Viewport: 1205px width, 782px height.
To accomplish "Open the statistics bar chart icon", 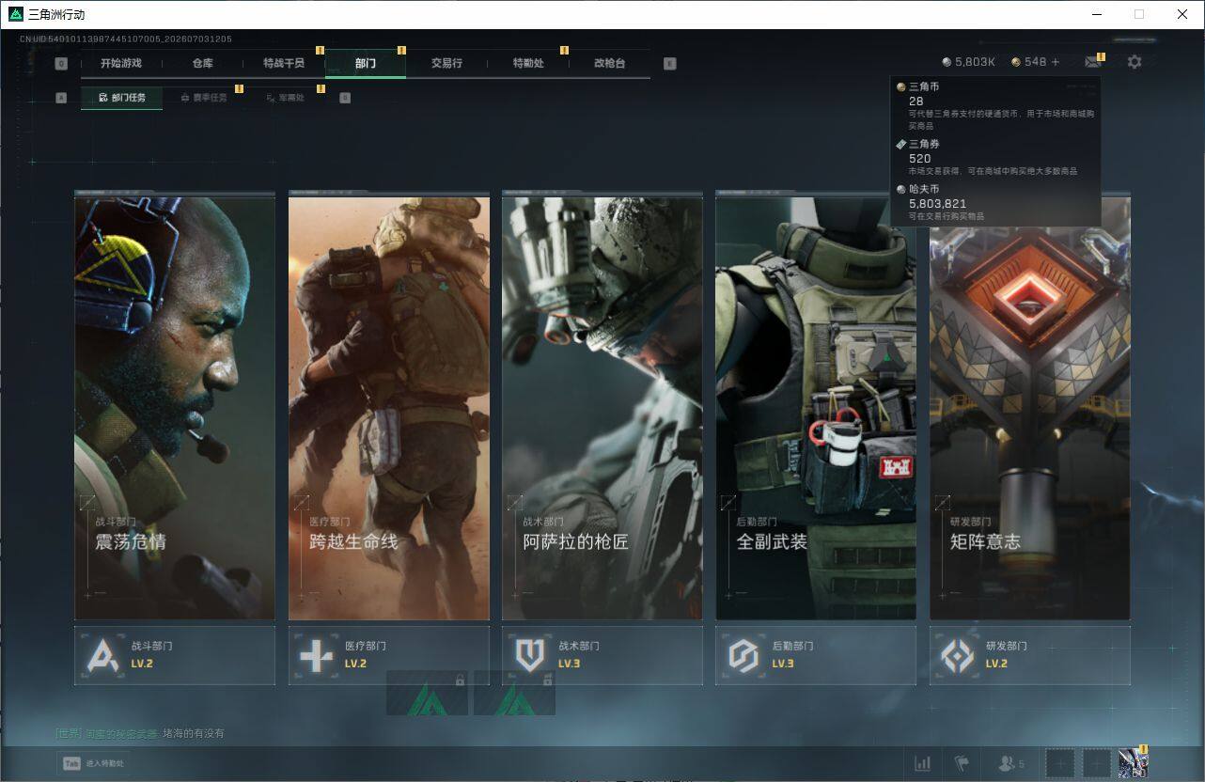I will click(x=923, y=763).
